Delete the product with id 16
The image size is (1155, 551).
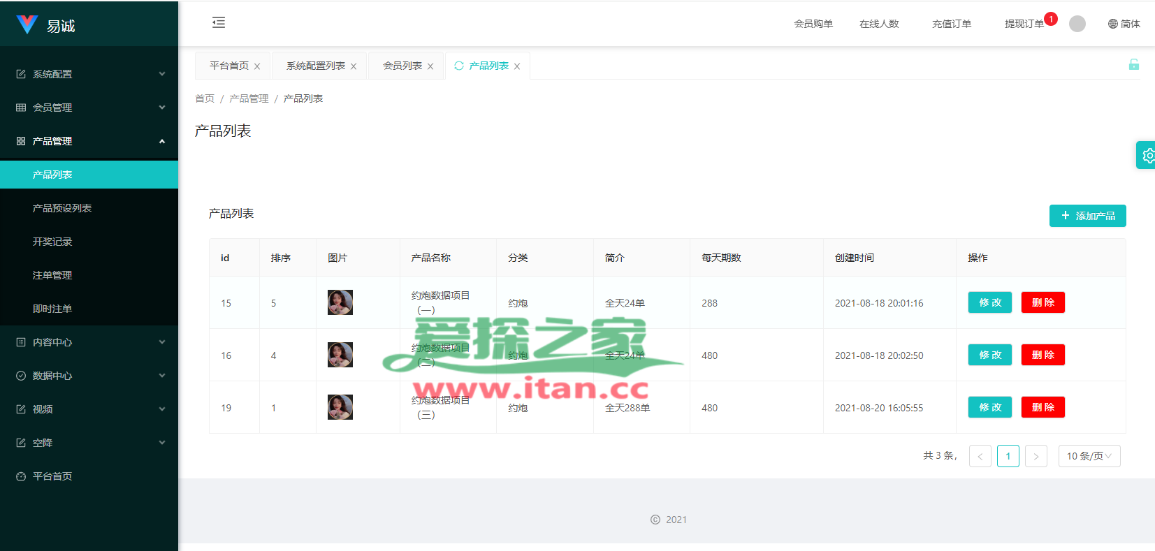1043,355
